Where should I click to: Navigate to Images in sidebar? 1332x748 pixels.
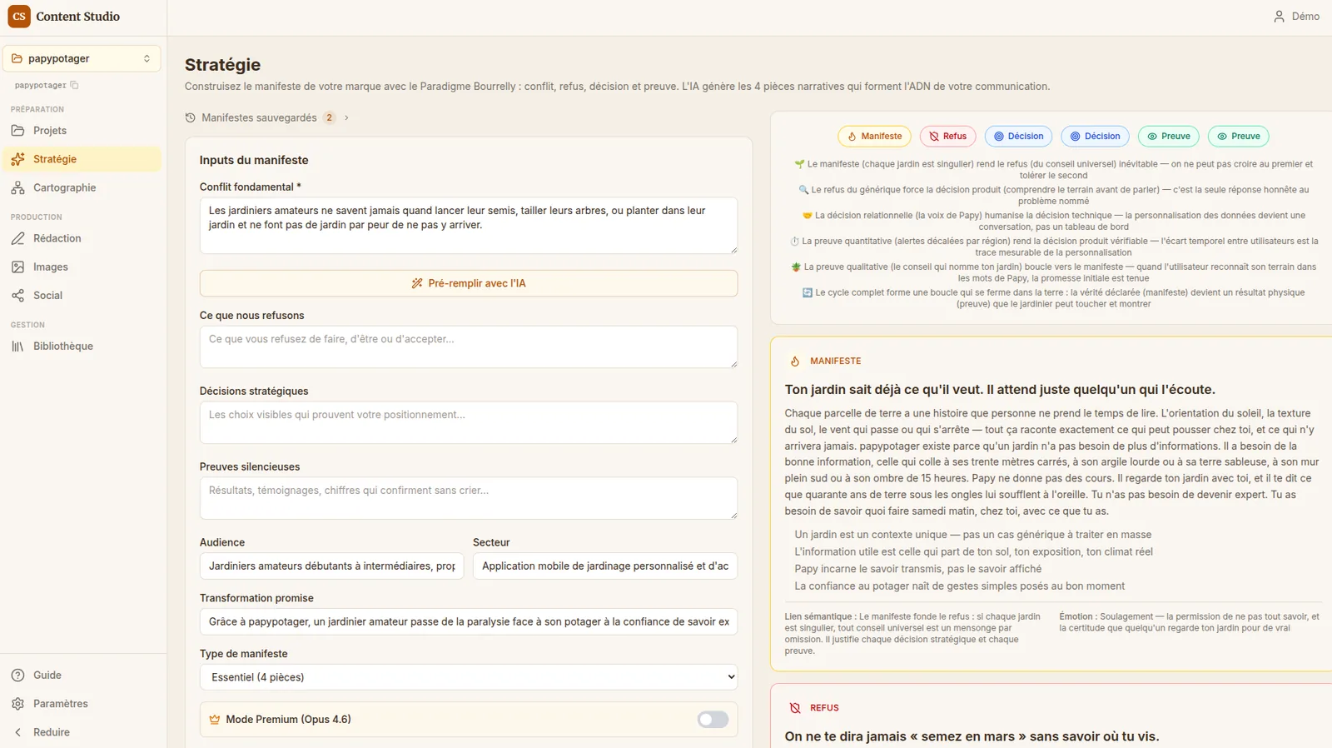click(82, 267)
